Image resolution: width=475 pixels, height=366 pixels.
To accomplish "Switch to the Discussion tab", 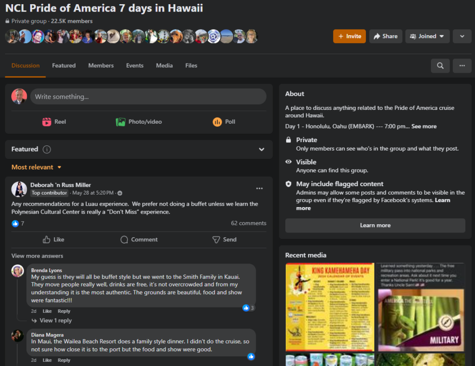I will coord(26,66).
